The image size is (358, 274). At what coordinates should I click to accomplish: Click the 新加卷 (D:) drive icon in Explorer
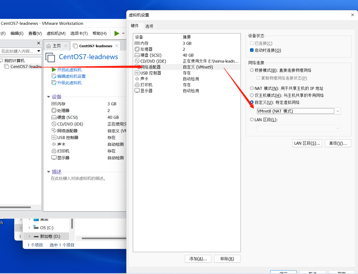(x=36, y=236)
